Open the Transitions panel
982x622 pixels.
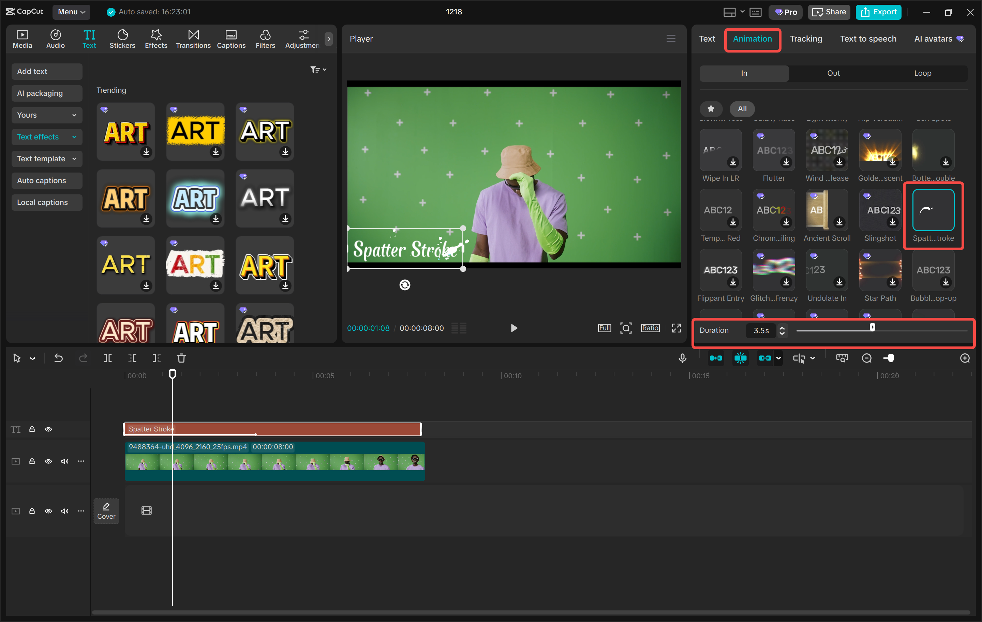tap(193, 39)
